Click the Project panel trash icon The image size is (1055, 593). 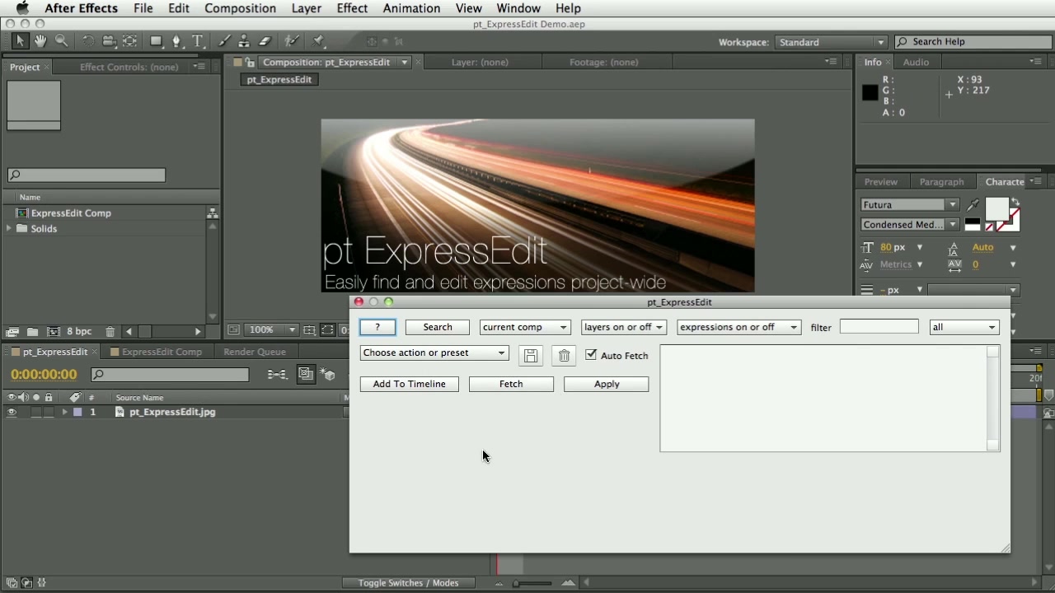click(110, 331)
